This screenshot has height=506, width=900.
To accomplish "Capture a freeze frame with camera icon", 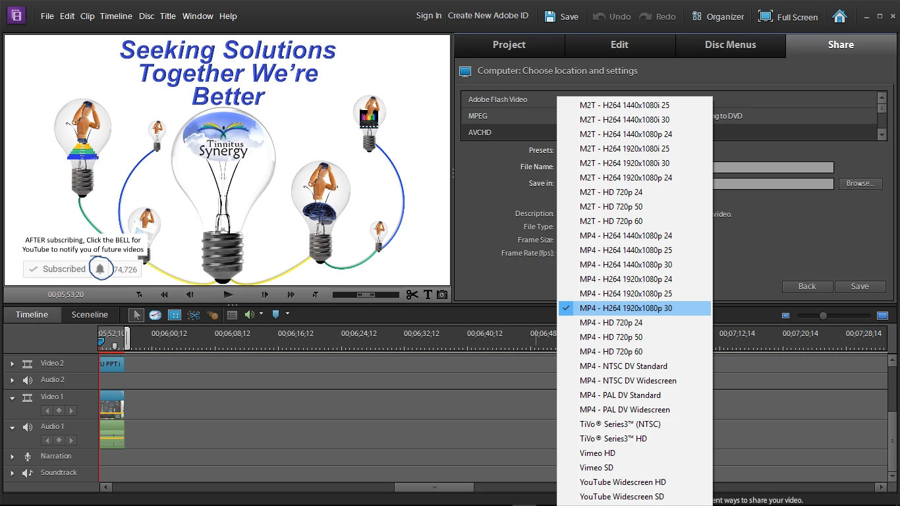I will pos(442,295).
